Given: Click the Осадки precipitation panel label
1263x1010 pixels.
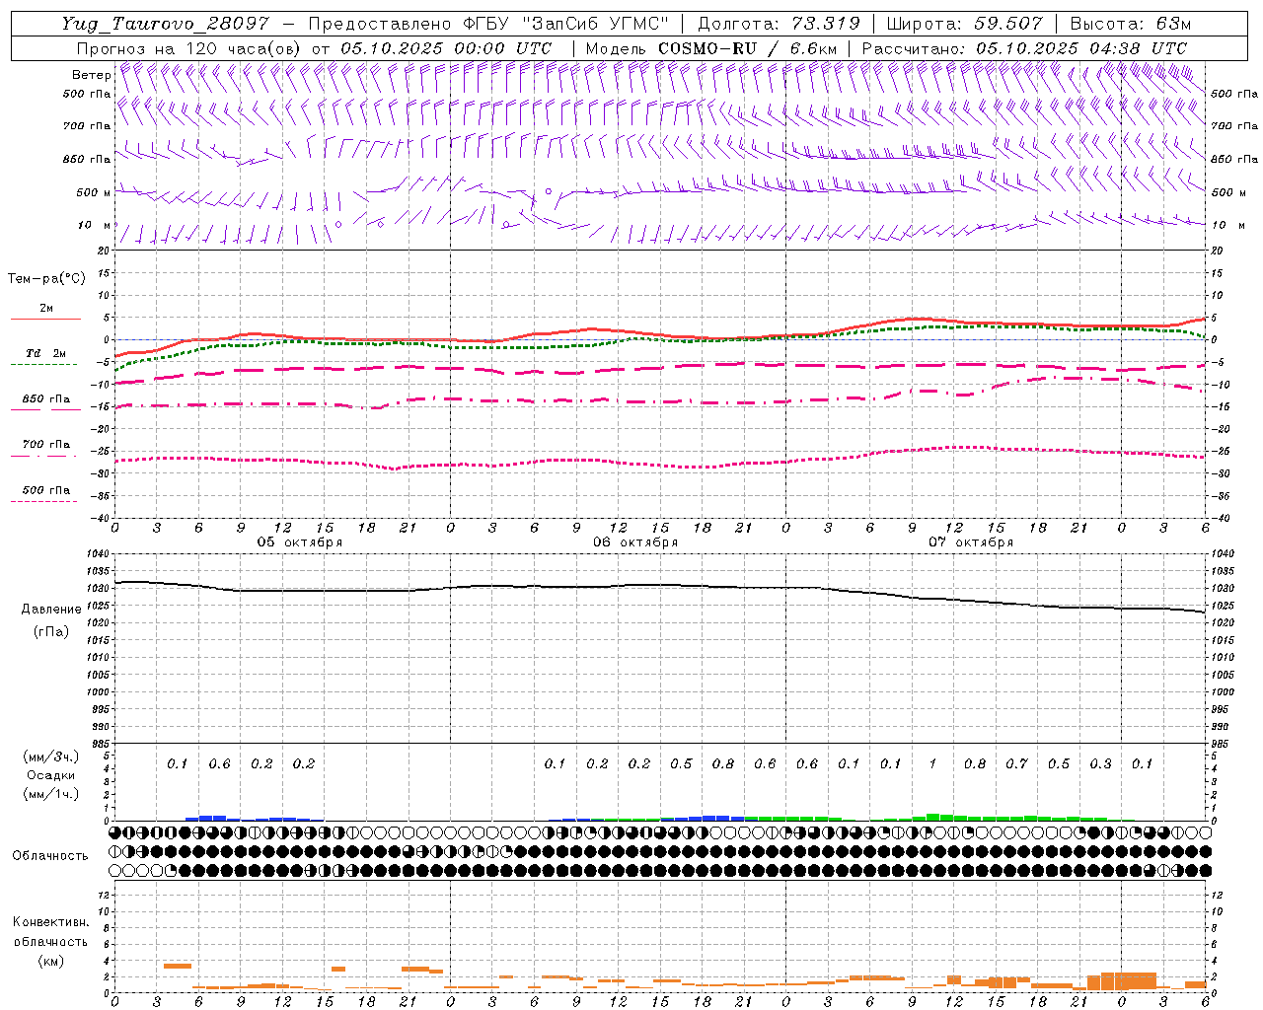Looking at the screenshot, I should point(50,775).
